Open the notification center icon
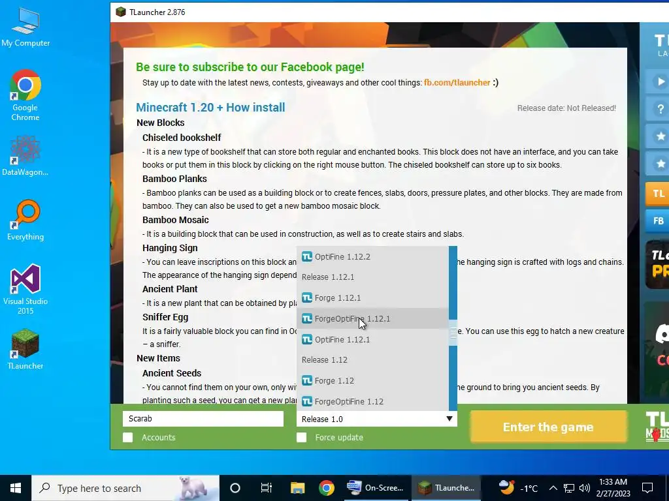Image resolution: width=669 pixels, height=501 pixels. click(x=647, y=488)
